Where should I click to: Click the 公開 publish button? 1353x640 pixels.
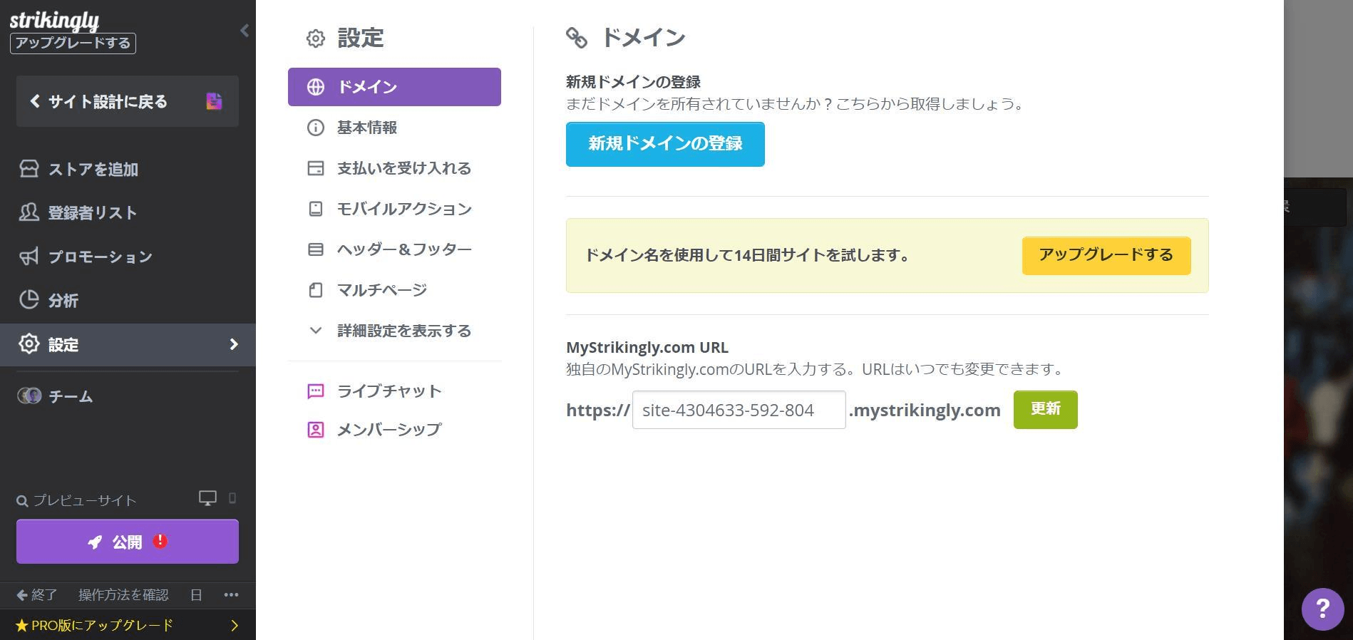[128, 542]
